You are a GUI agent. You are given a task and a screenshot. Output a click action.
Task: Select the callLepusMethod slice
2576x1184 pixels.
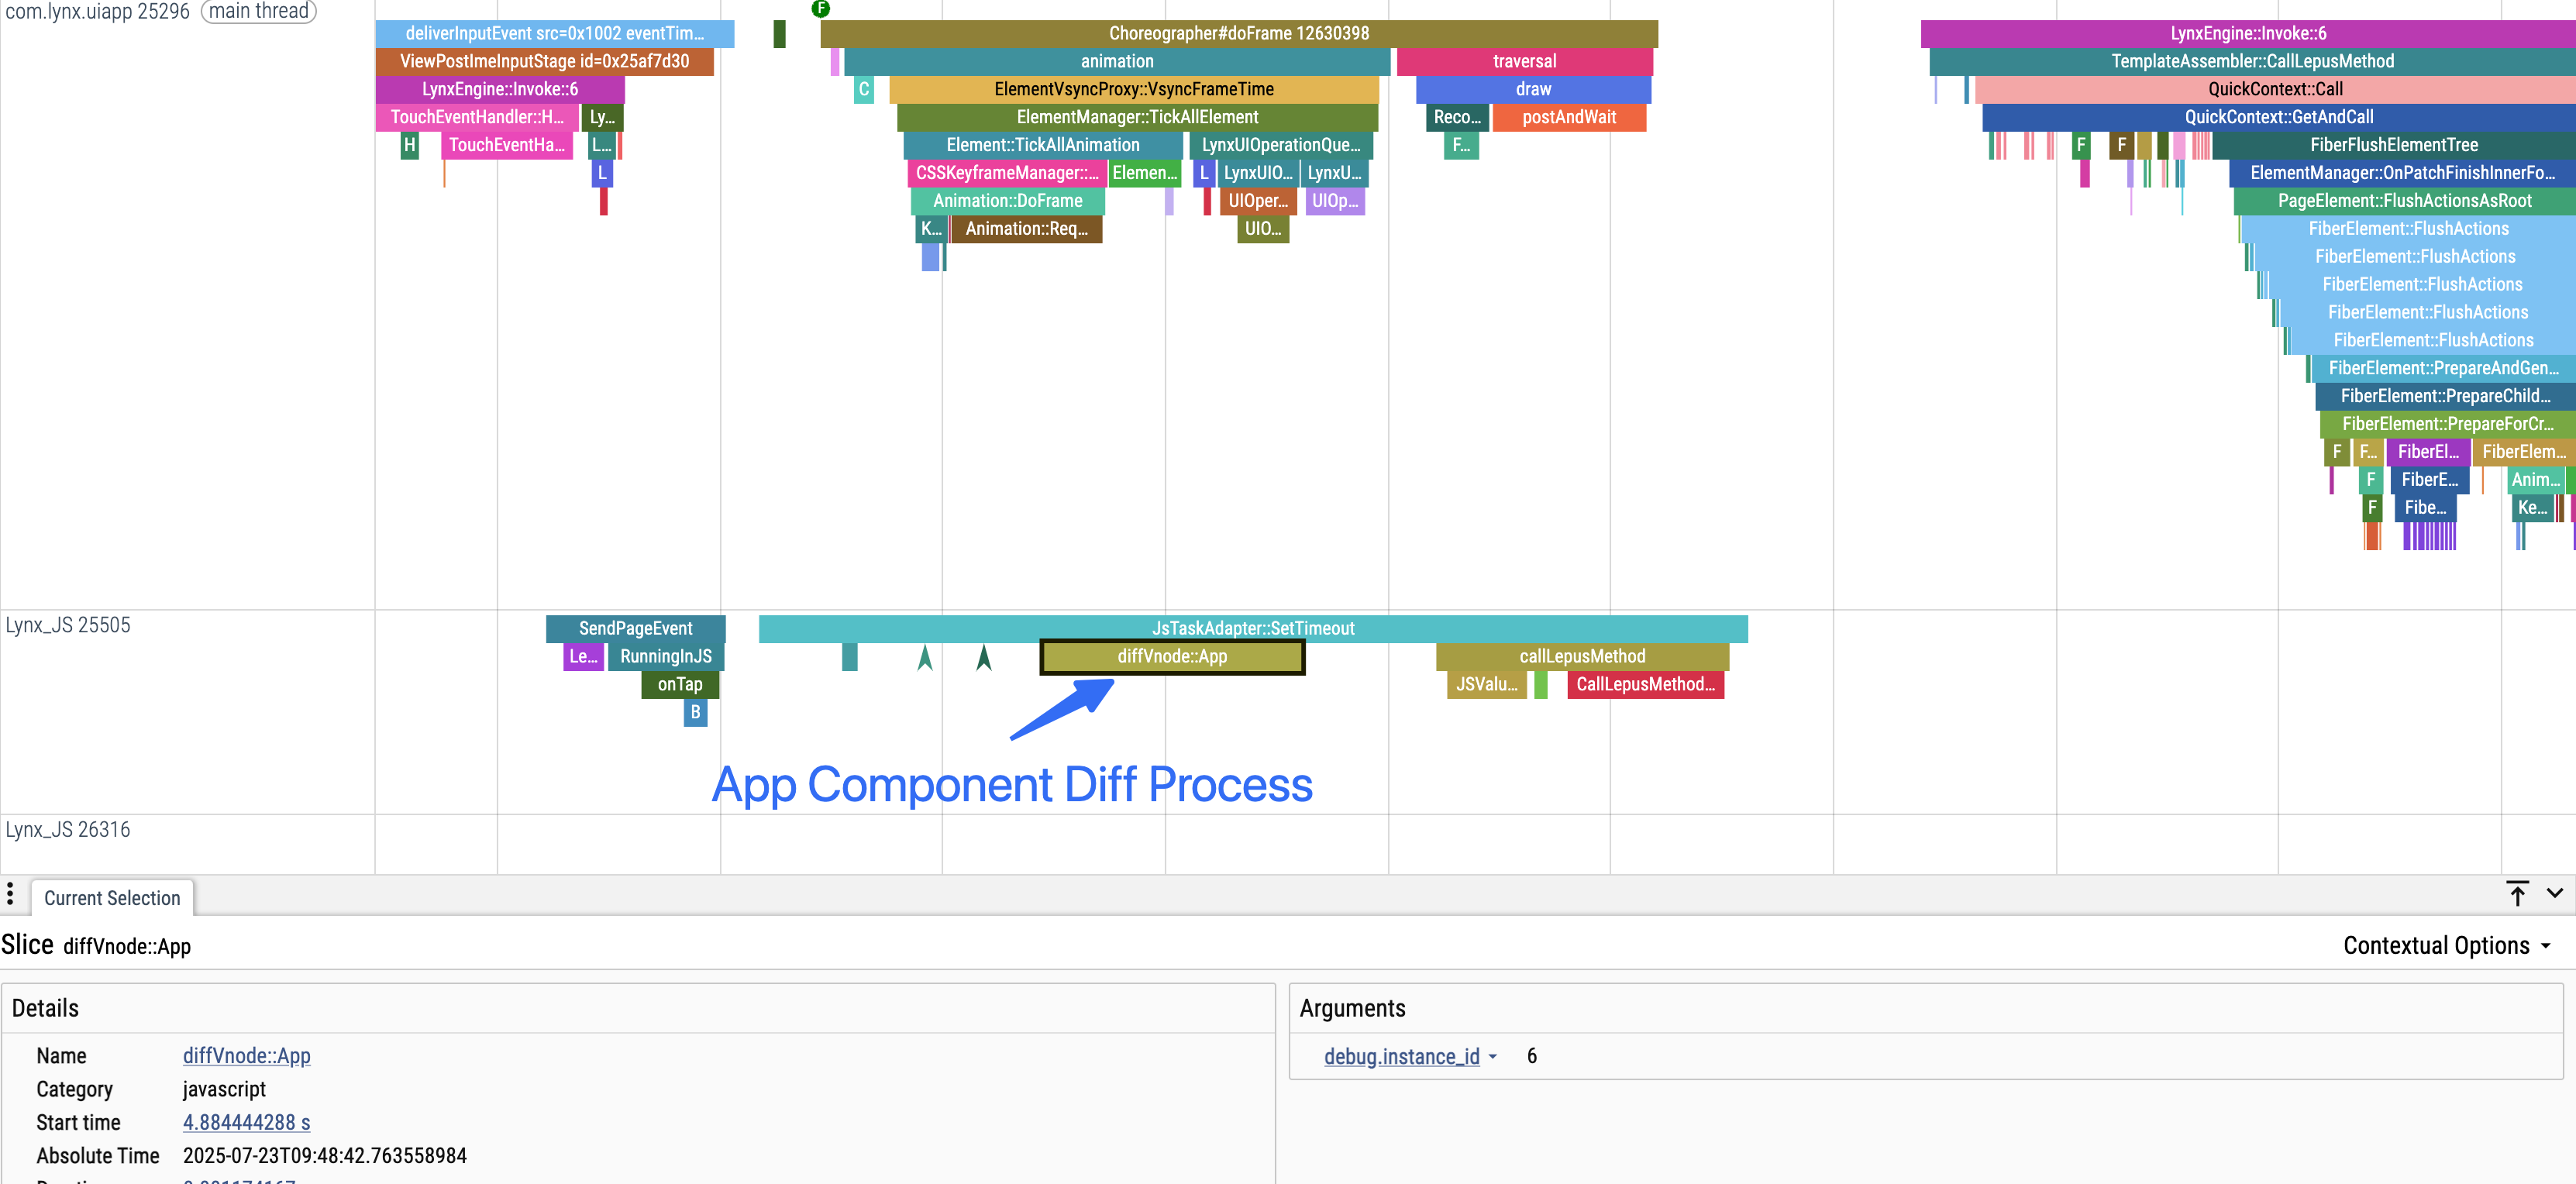1582,657
